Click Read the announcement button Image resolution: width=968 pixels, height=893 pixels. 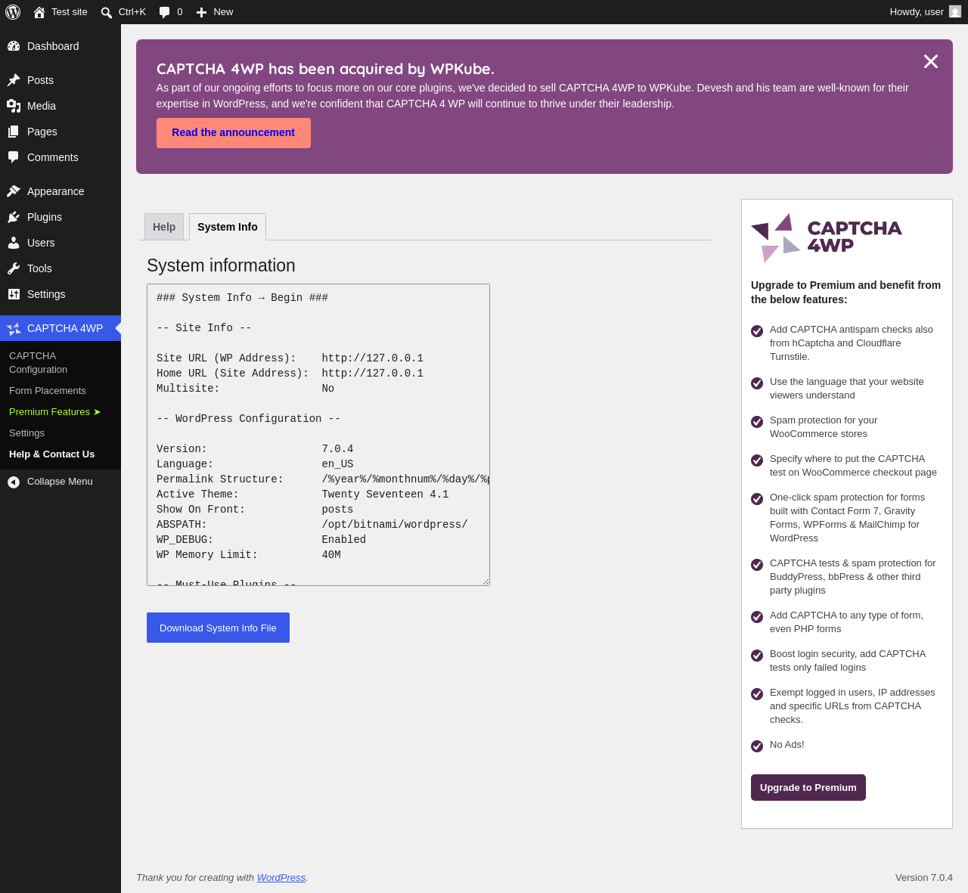click(234, 133)
